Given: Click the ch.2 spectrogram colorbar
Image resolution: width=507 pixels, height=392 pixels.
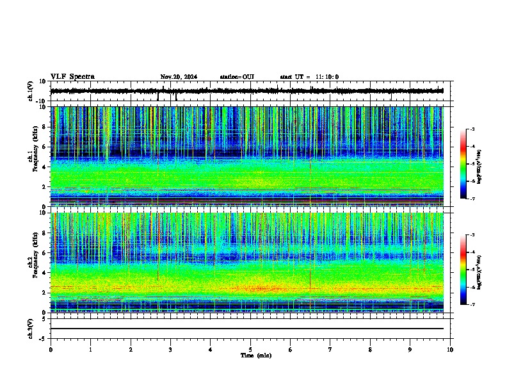Looking at the screenshot, I should 463,270.
